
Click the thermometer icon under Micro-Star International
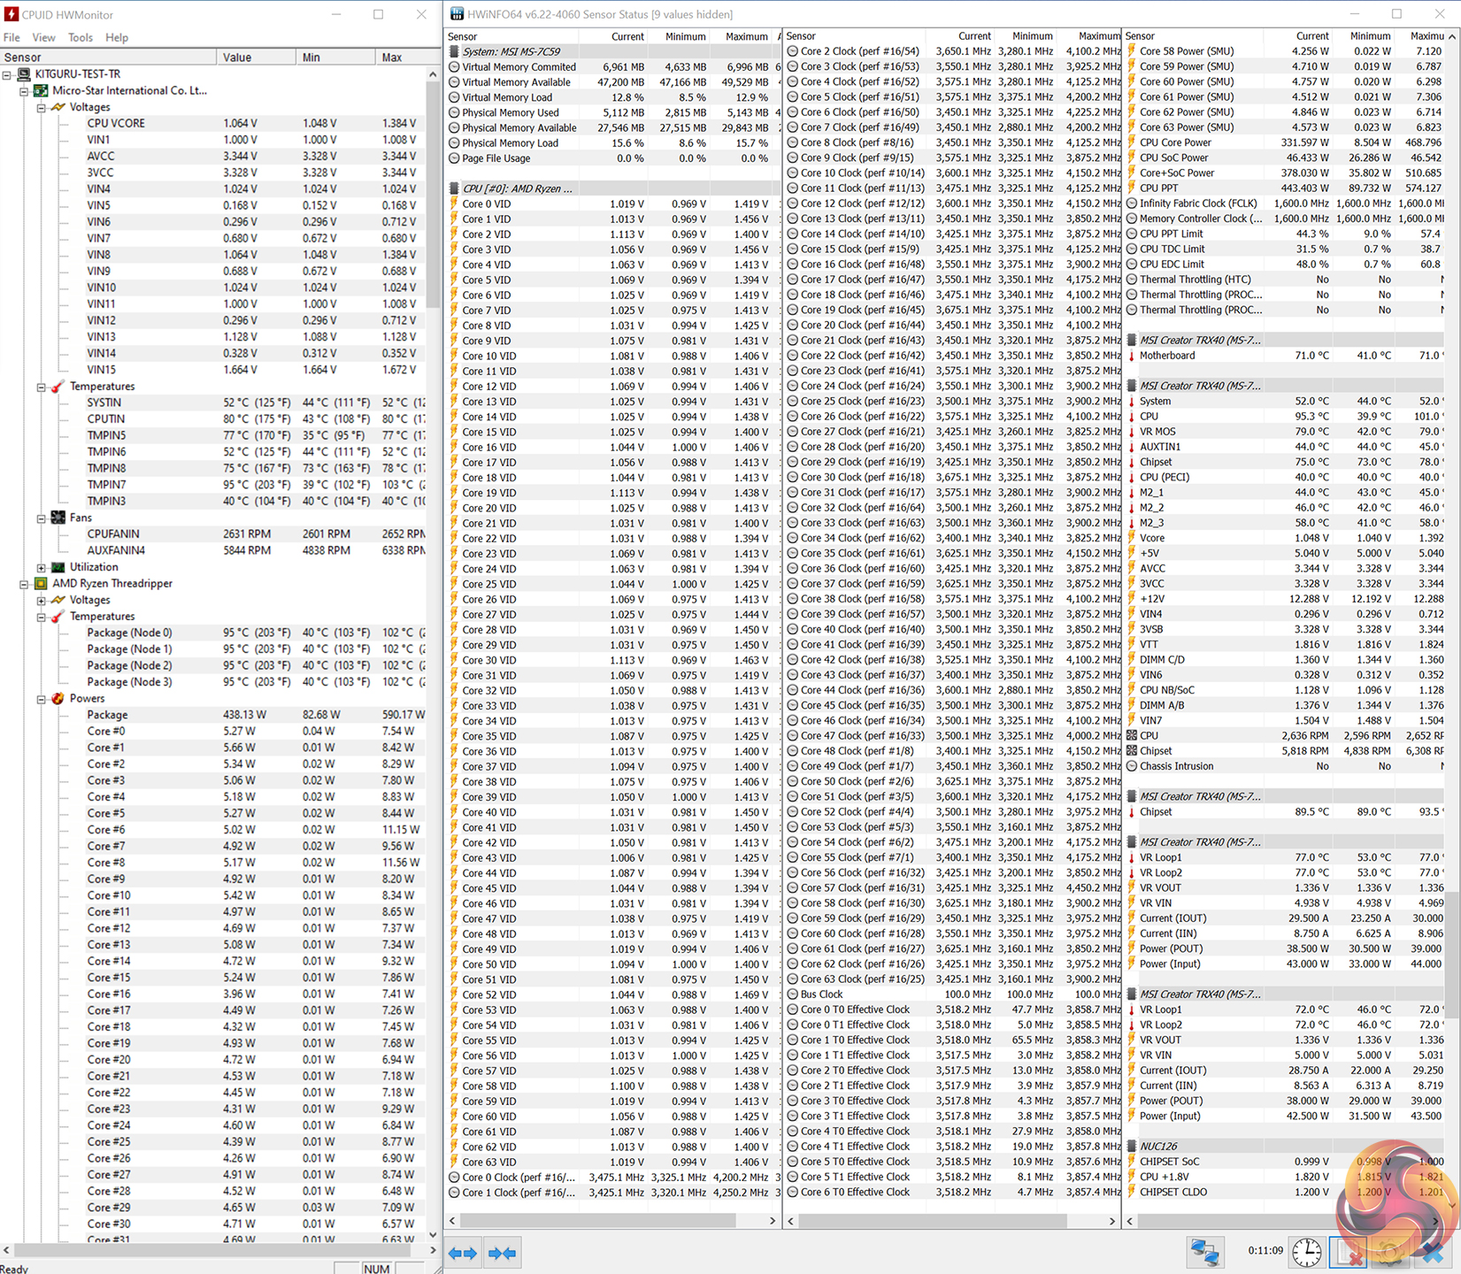coord(58,387)
